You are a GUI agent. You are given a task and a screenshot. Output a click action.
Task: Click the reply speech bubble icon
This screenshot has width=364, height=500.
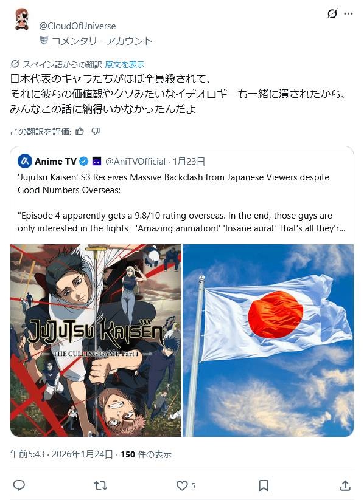coord(19,485)
